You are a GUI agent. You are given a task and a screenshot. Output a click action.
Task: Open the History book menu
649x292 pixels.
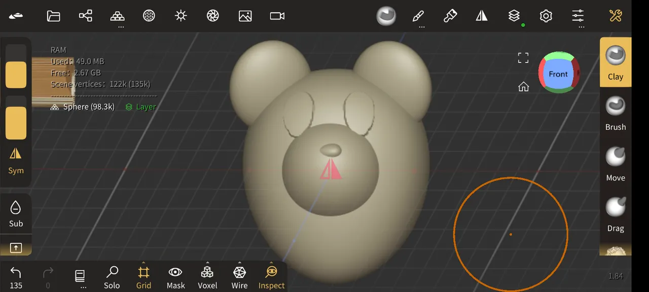coord(80,277)
